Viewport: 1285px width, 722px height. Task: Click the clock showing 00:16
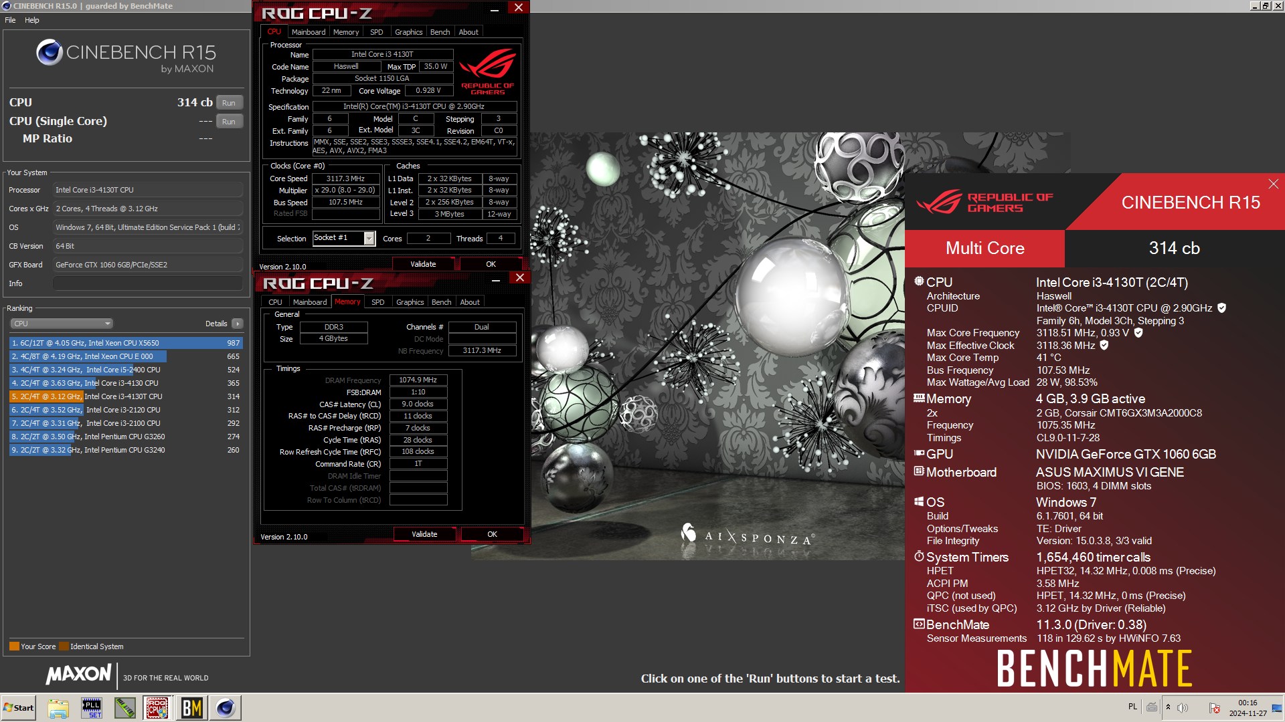pyautogui.click(x=1248, y=703)
